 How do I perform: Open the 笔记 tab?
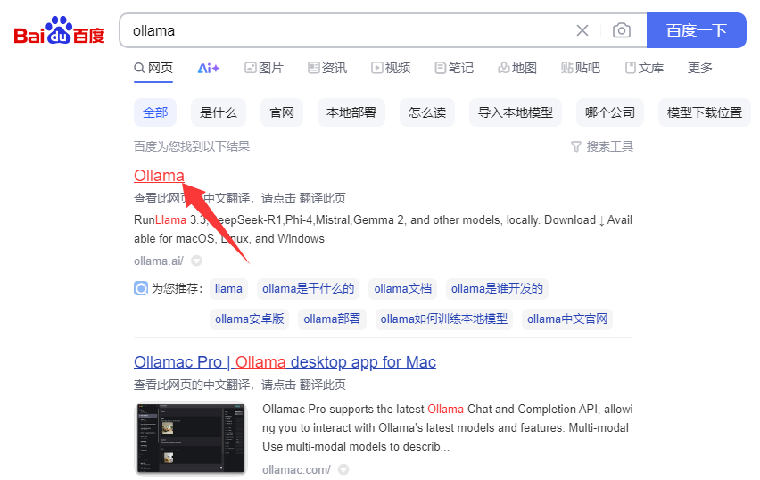point(454,68)
